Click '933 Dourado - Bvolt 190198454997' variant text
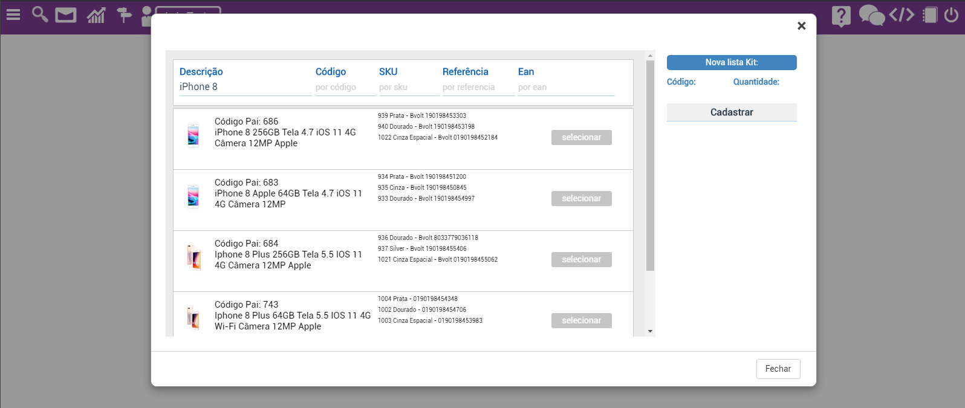 pyautogui.click(x=426, y=198)
